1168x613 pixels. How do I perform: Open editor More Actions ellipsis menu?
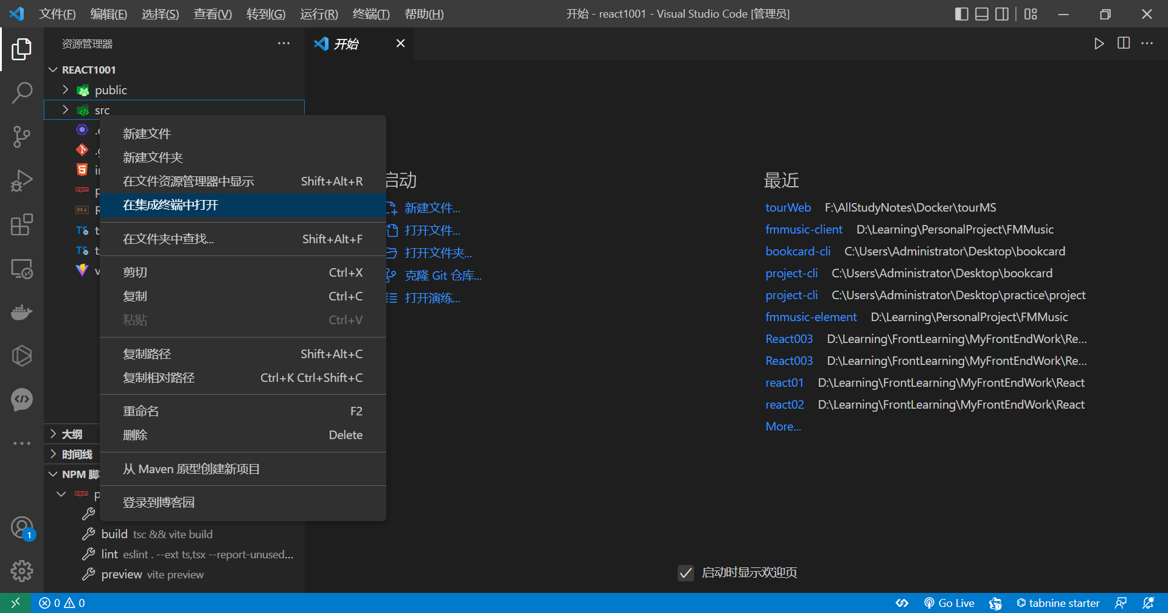click(1147, 43)
